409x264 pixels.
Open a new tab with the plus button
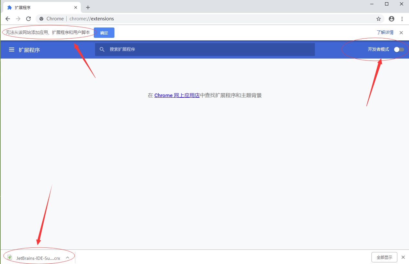coord(88,7)
